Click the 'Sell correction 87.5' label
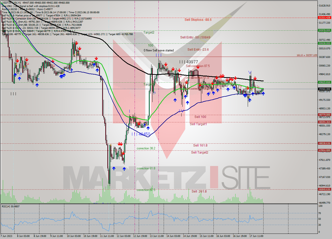This screenshot has width=332, height=239. click(x=198, y=66)
